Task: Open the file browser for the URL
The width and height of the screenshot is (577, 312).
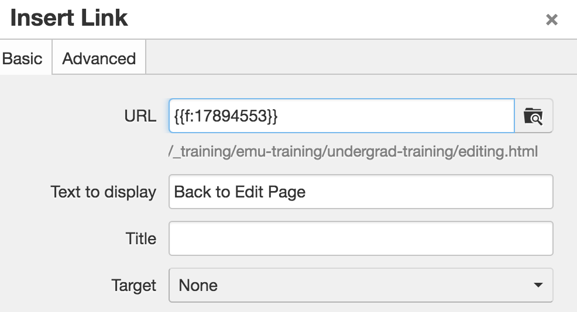Action: pos(533,116)
